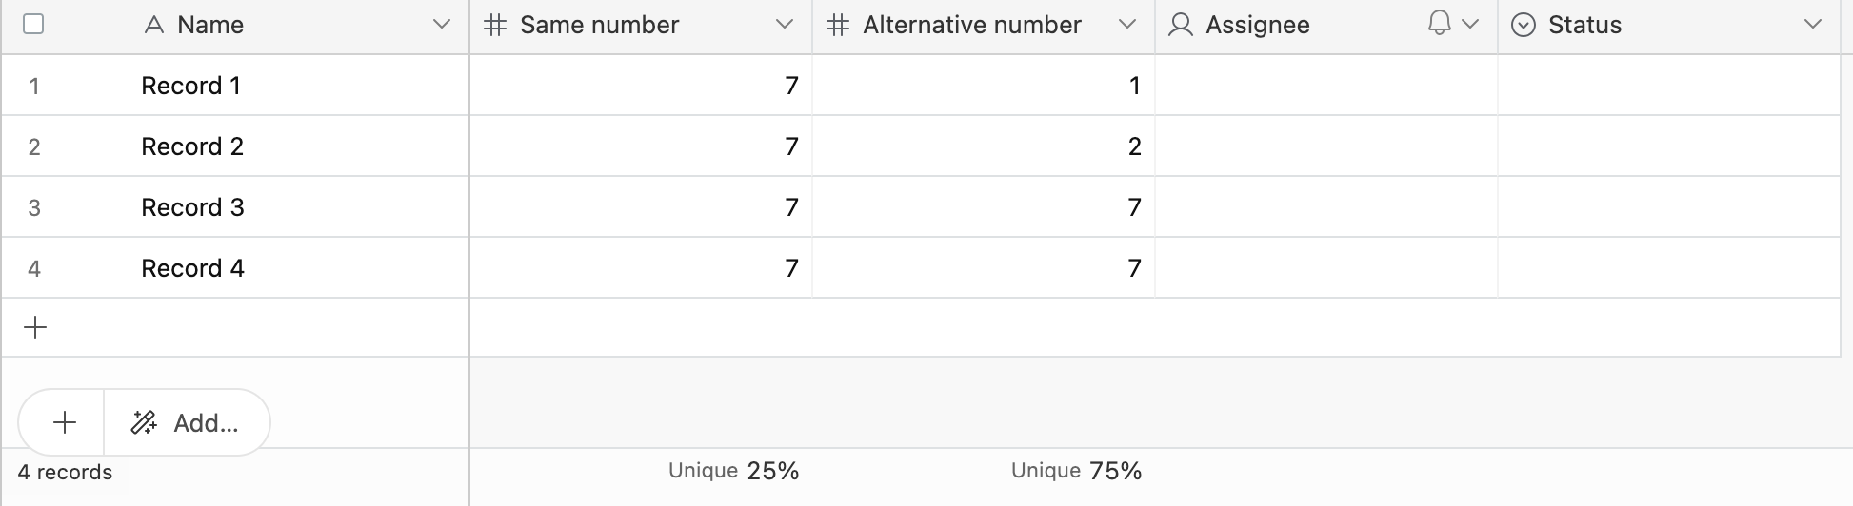Click the magic wand Add icon

tap(144, 422)
